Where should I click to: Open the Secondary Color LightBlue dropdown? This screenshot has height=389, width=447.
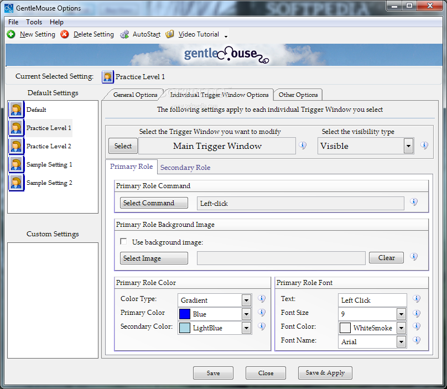[246, 328]
